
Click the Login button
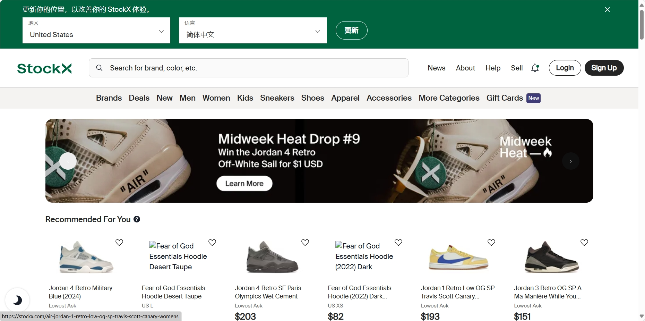tap(565, 68)
